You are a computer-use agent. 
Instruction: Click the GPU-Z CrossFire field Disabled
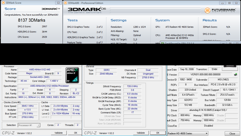(208, 126)
